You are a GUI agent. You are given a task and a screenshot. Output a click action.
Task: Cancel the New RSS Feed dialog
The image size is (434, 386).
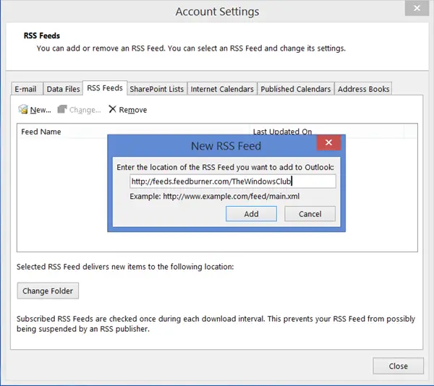[x=310, y=214]
